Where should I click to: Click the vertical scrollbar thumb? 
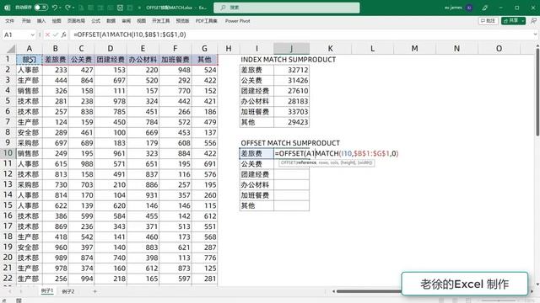pyautogui.click(x=537, y=93)
